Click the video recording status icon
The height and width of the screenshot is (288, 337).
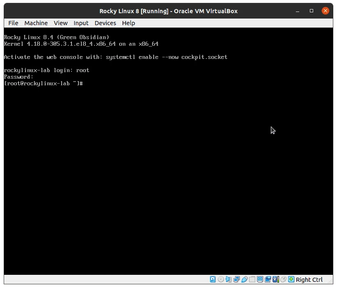coord(268,279)
